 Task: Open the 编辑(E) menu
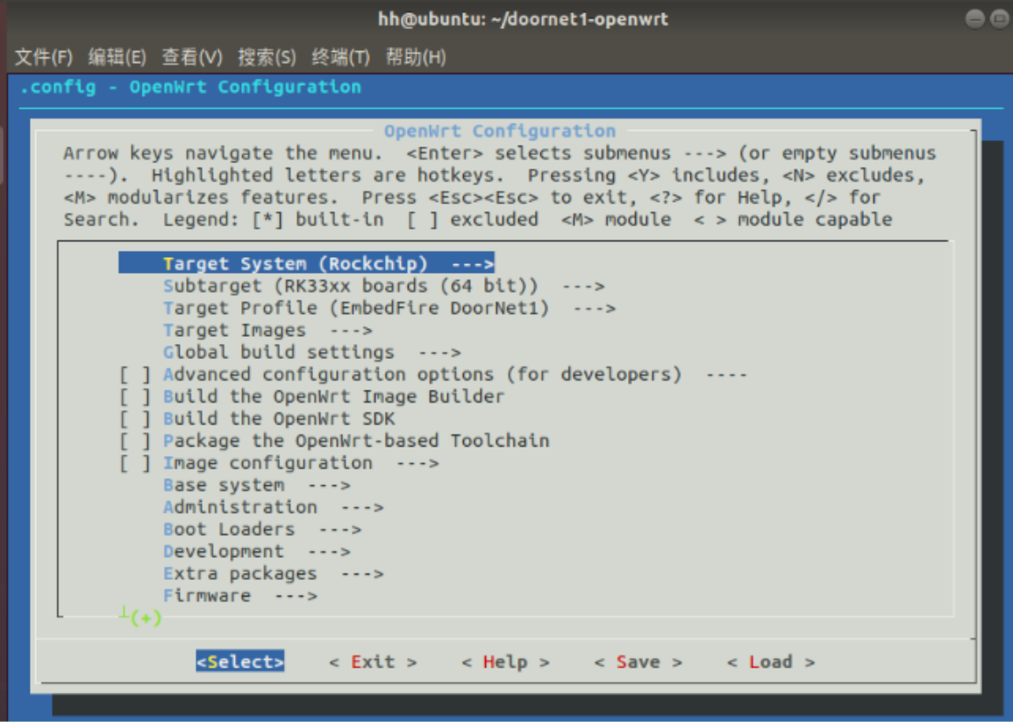(117, 58)
